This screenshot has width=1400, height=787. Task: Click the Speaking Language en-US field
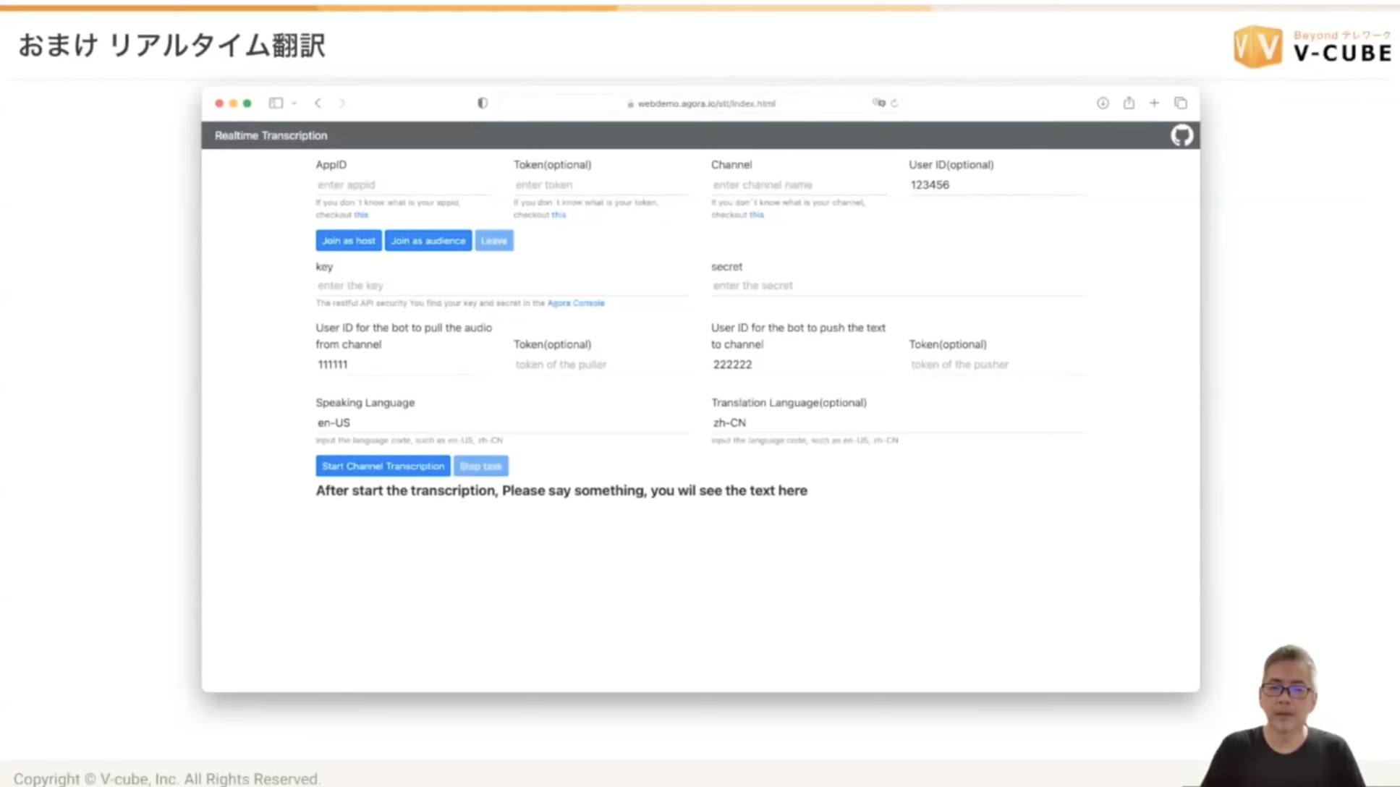point(501,422)
